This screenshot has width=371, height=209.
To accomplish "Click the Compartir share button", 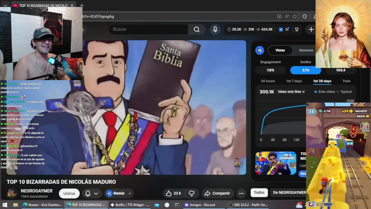I will (217, 193).
